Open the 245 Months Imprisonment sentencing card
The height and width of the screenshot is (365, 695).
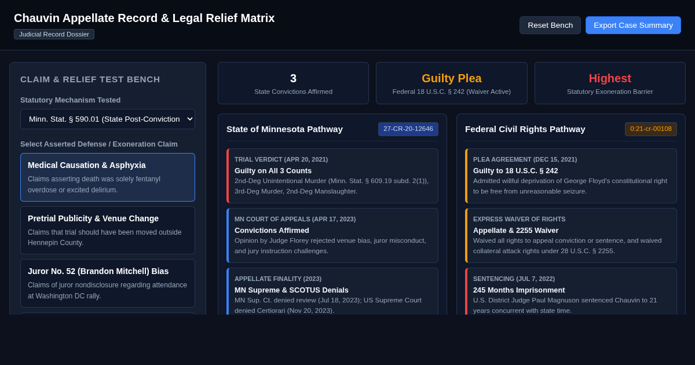click(571, 291)
